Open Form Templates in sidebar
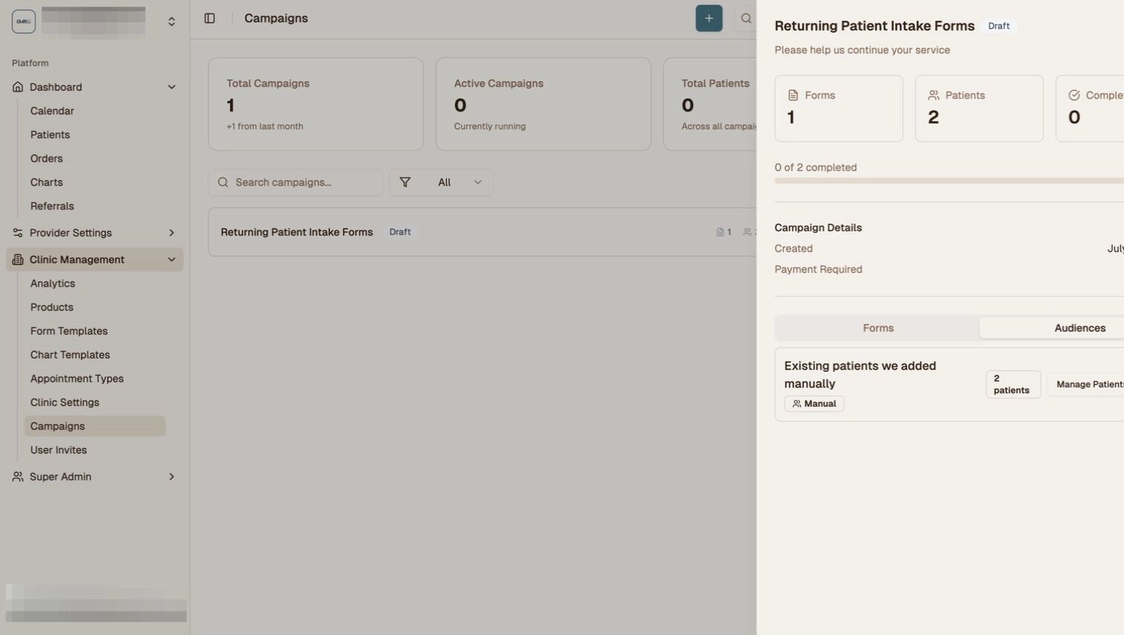 coord(69,331)
